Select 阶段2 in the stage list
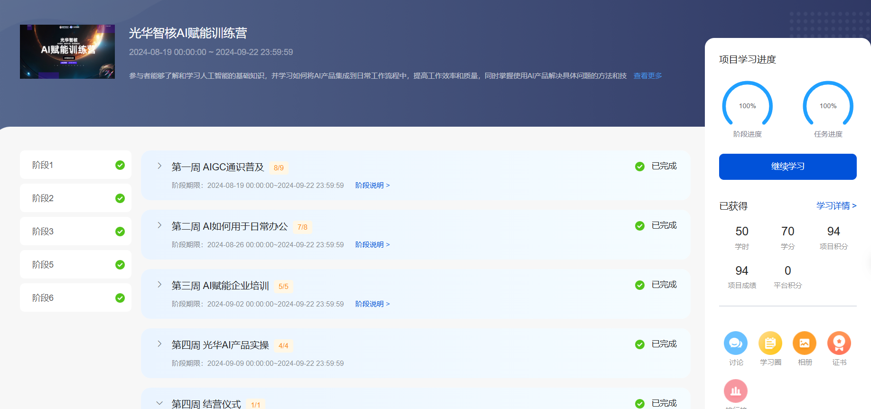The width and height of the screenshot is (871, 409). (x=75, y=198)
